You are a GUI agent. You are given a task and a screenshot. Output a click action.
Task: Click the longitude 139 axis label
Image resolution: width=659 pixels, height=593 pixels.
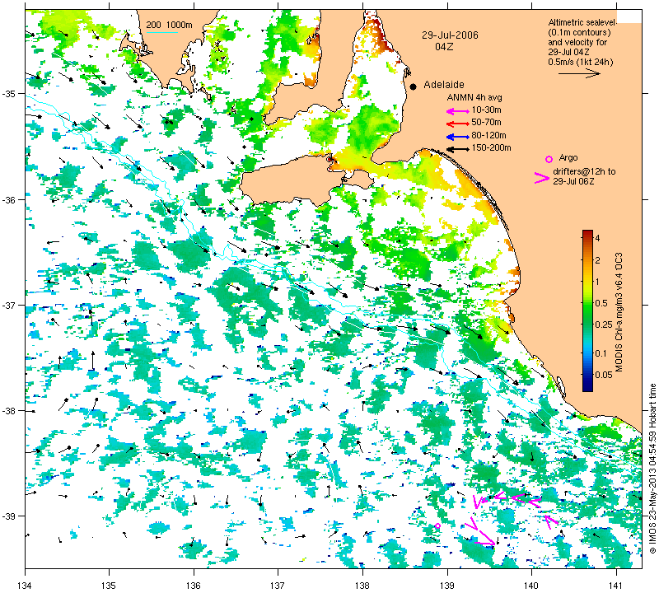click(447, 585)
